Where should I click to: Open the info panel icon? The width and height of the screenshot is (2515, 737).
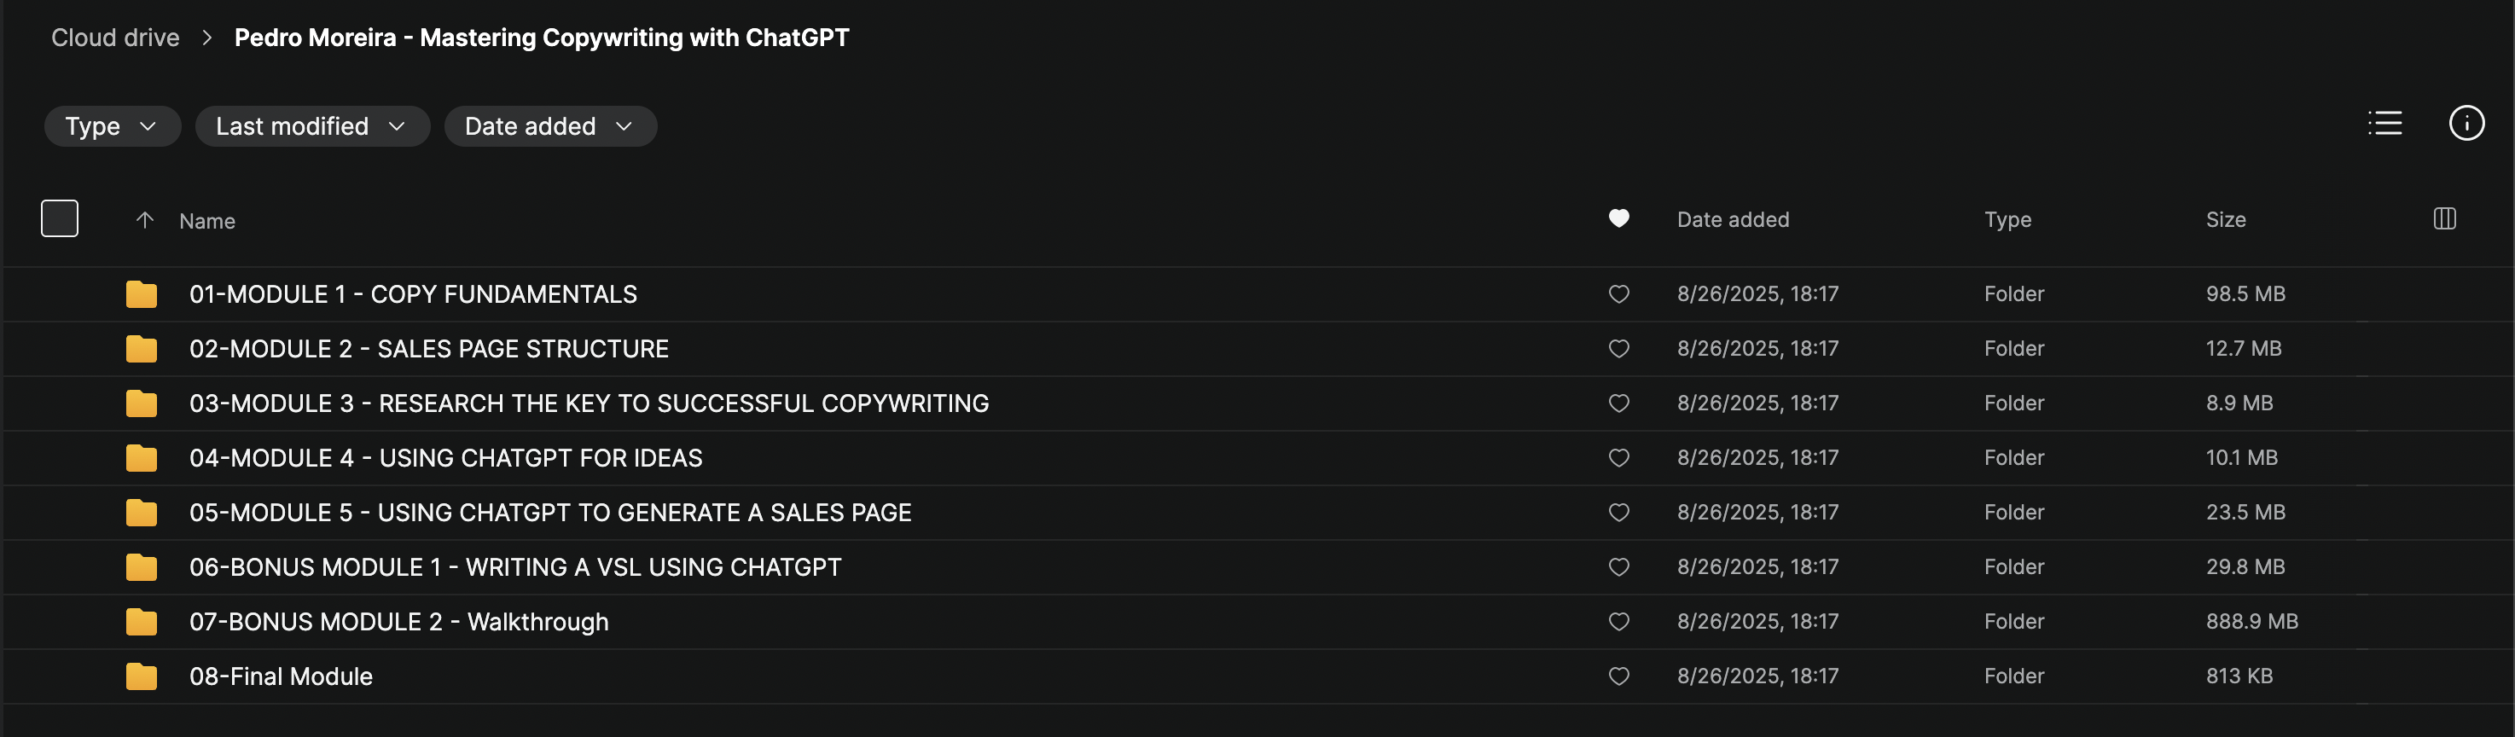(x=2466, y=123)
